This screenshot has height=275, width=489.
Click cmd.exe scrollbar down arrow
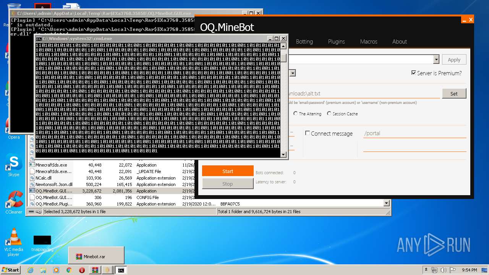point(283,155)
